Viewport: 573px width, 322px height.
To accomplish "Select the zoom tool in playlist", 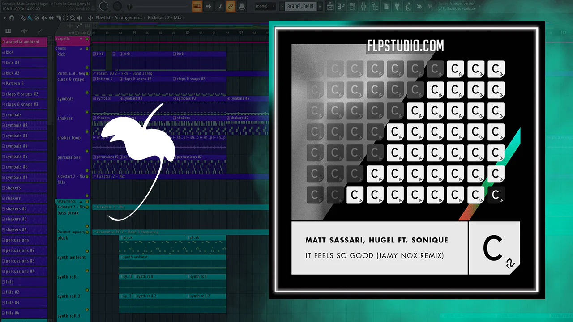I will (x=73, y=18).
